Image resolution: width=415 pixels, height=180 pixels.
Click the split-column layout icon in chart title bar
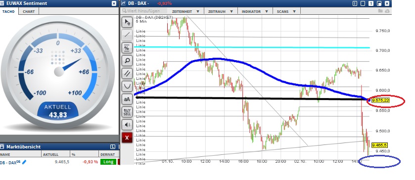click(355, 3)
